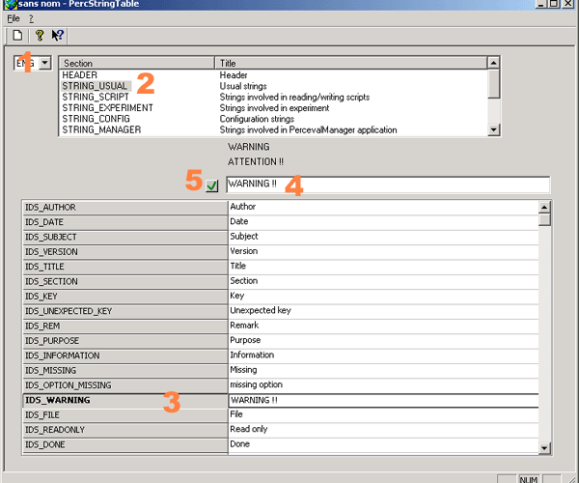Click the string table scroll down arrow
The image size is (579, 483).
[544, 447]
